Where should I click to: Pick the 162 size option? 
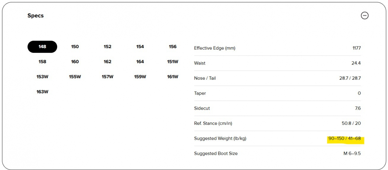tap(107, 62)
